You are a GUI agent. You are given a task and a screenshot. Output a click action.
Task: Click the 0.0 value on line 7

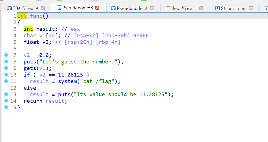(x=44, y=55)
